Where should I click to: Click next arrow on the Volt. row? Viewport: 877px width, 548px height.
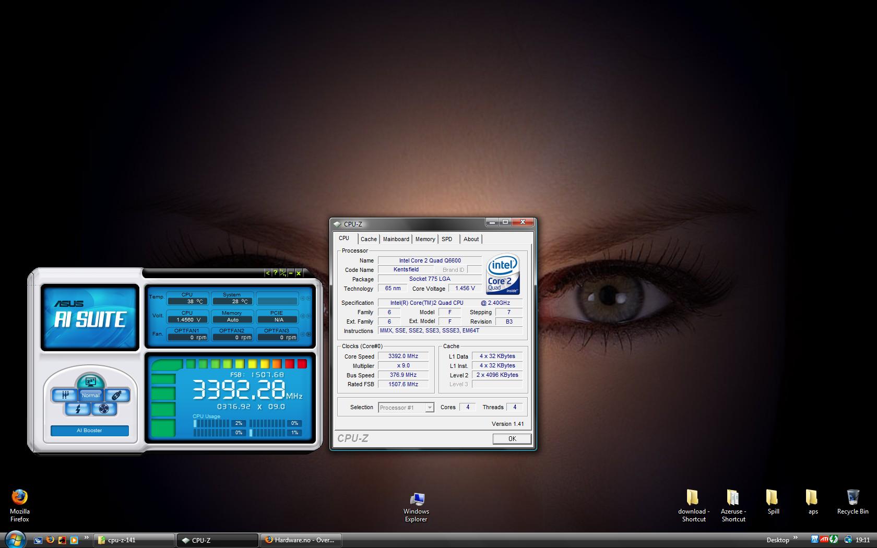coord(309,316)
